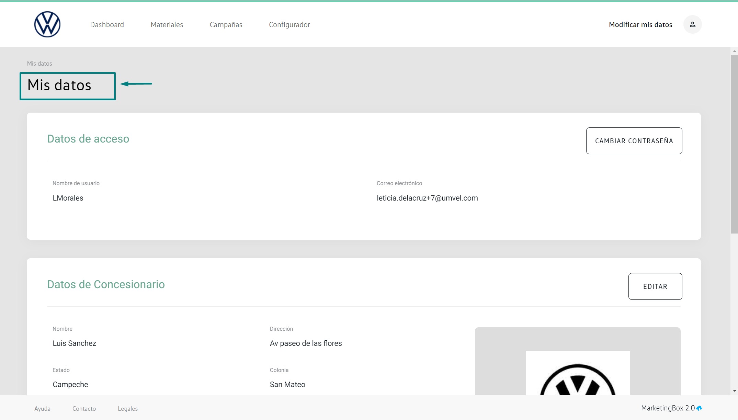This screenshot has height=420, width=738.
Task: Click the Mis datos breadcrumb
Action: [39, 64]
